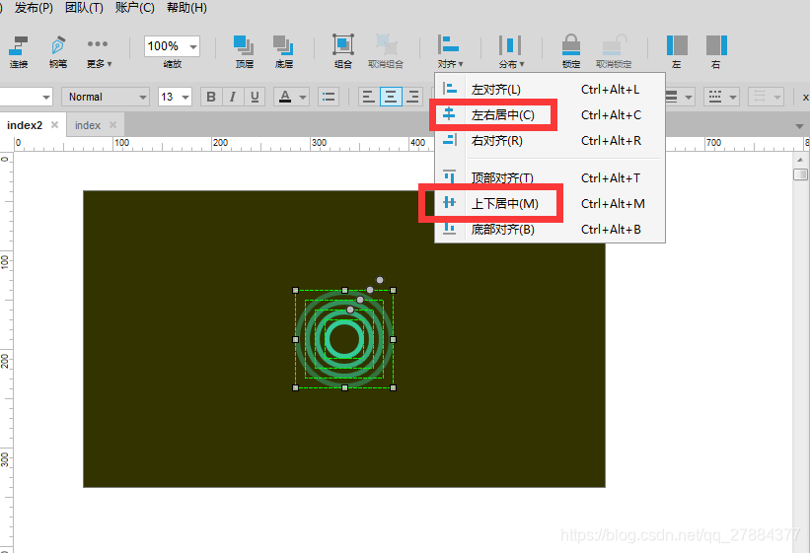The image size is (810, 553).
Task: Select the Pen (钢笔) tool
Action: [x=58, y=51]
